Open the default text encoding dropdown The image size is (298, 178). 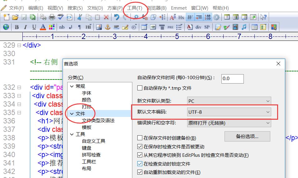pos(229,112)
